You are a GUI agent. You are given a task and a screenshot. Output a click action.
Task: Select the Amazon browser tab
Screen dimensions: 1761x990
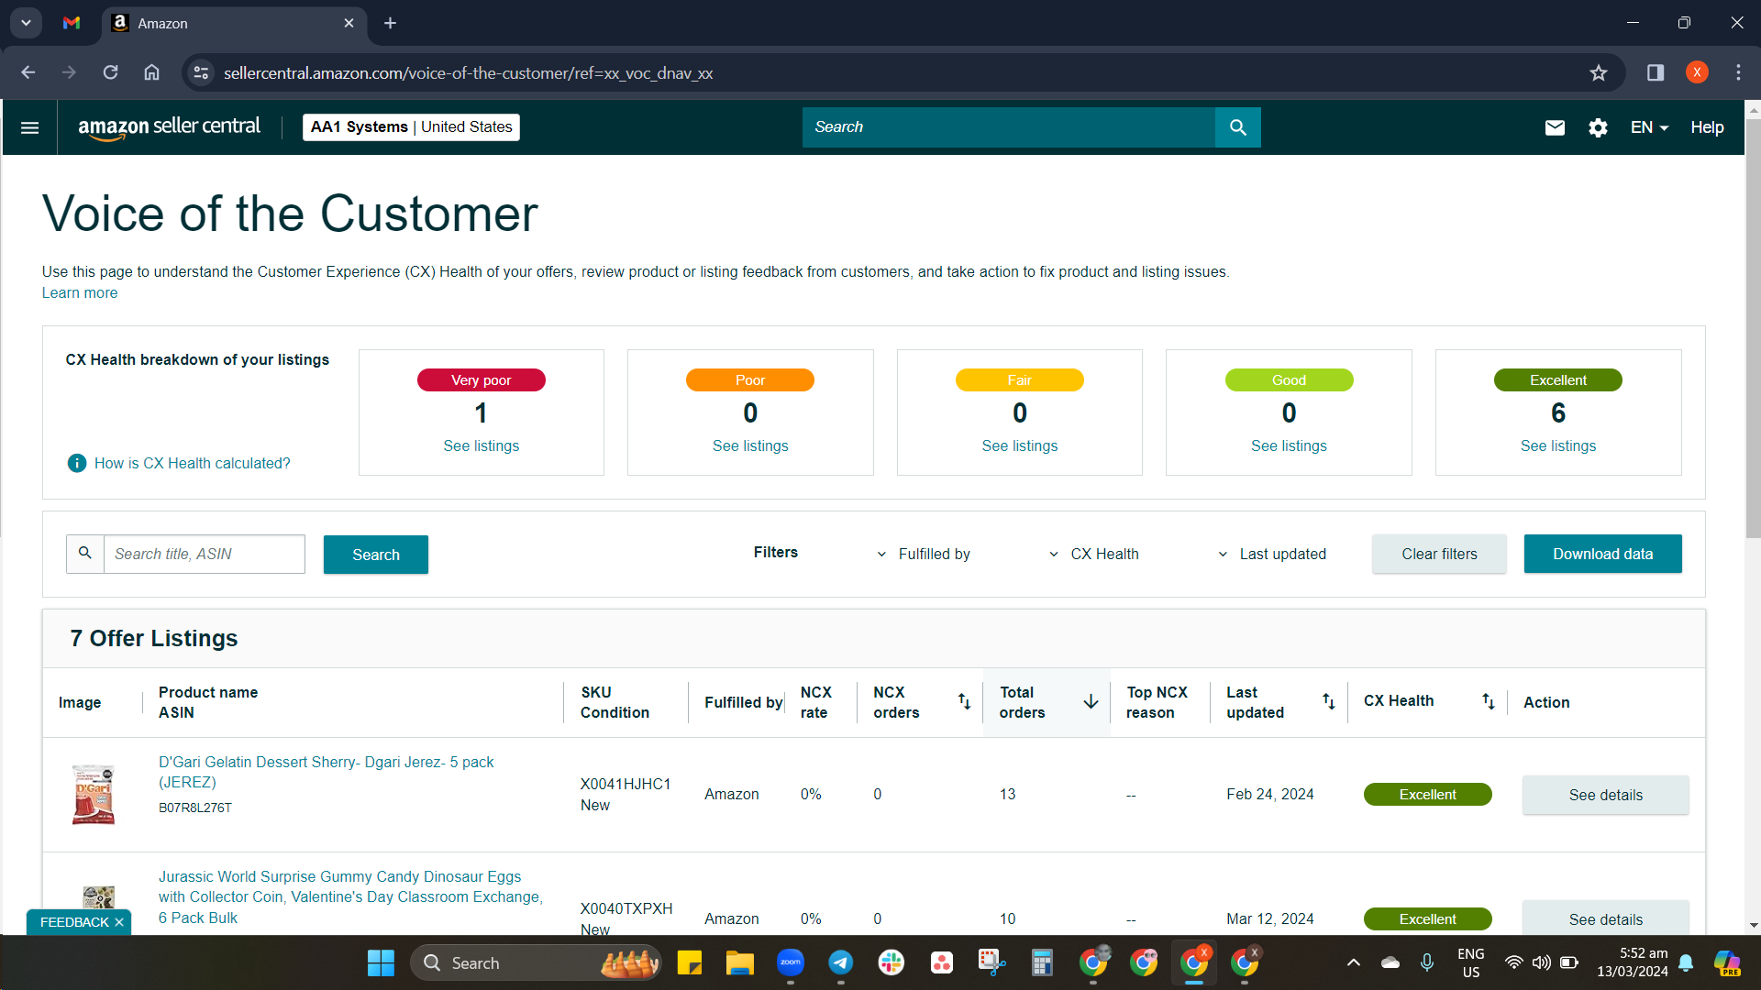(234, 23)
